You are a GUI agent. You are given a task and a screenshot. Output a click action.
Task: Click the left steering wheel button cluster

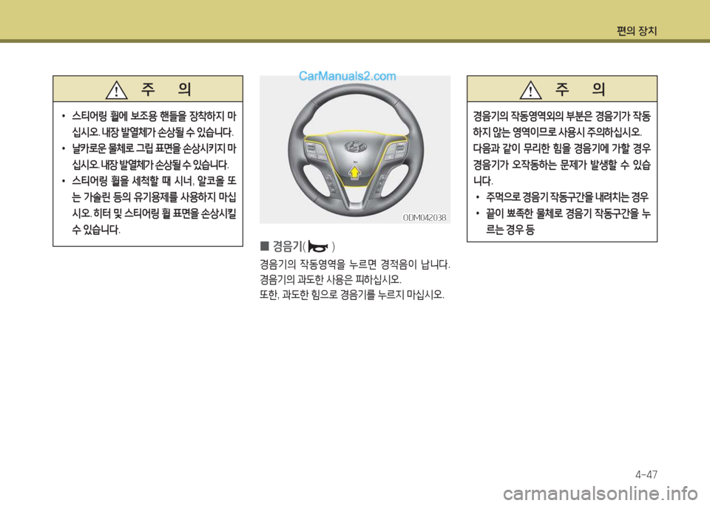(x=316, y=151)
